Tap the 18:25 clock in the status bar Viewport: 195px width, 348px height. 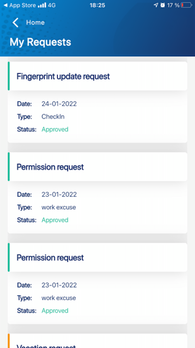(x=97, y=5)
